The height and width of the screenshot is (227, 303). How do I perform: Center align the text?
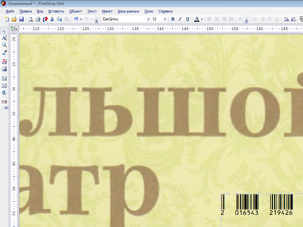(x=216, y=19)
